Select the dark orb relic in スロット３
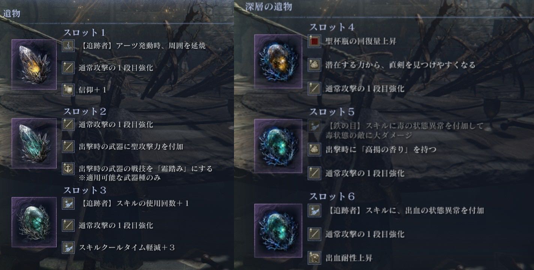Viewport: 534px width, 270px height. click(34, 222)
